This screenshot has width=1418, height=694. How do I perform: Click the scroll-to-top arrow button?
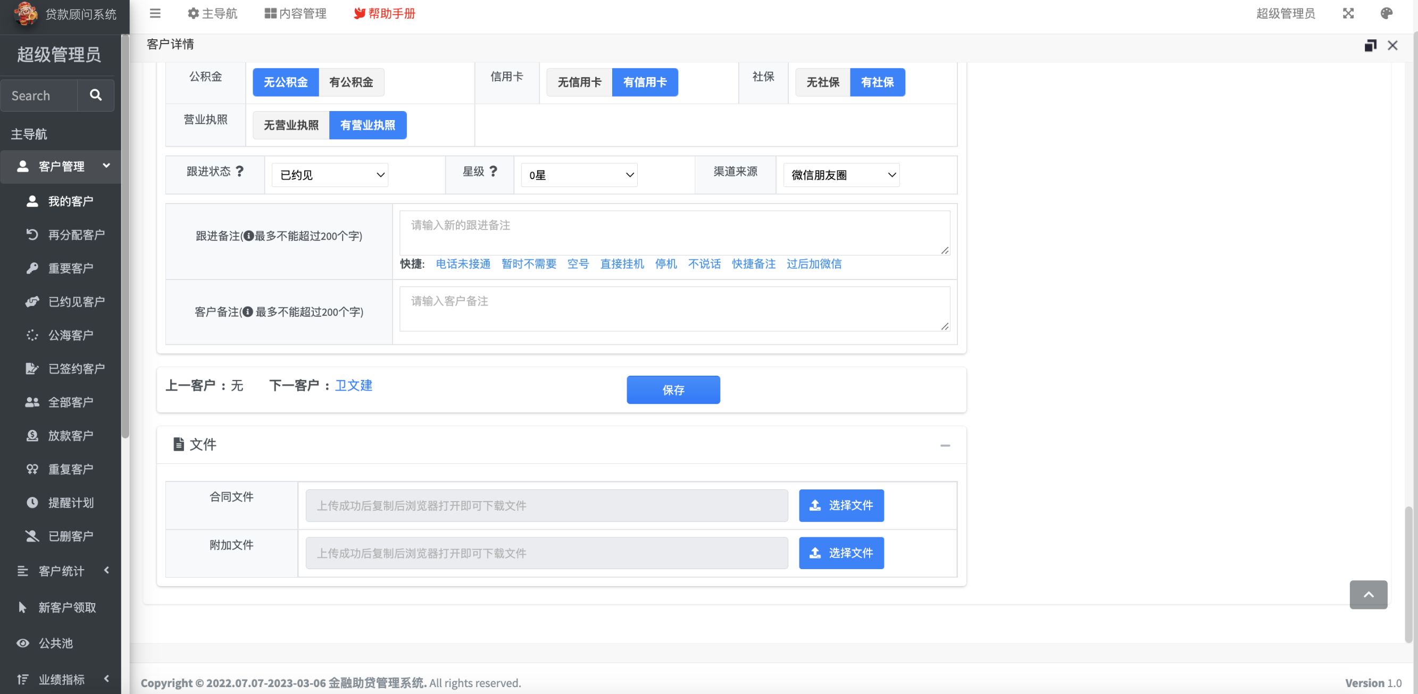[x=1368, y=595]
